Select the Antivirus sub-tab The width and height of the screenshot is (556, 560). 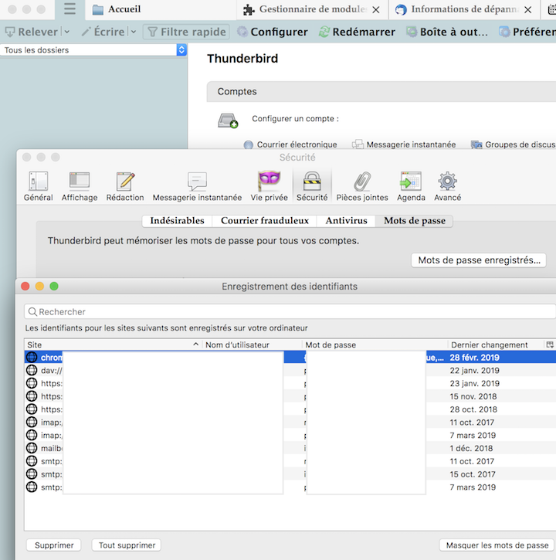[x=346, y=221]
